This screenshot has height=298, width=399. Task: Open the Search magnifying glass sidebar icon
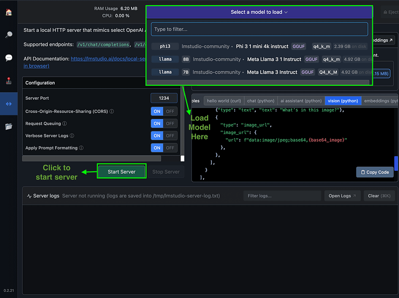tap(9, 35)
